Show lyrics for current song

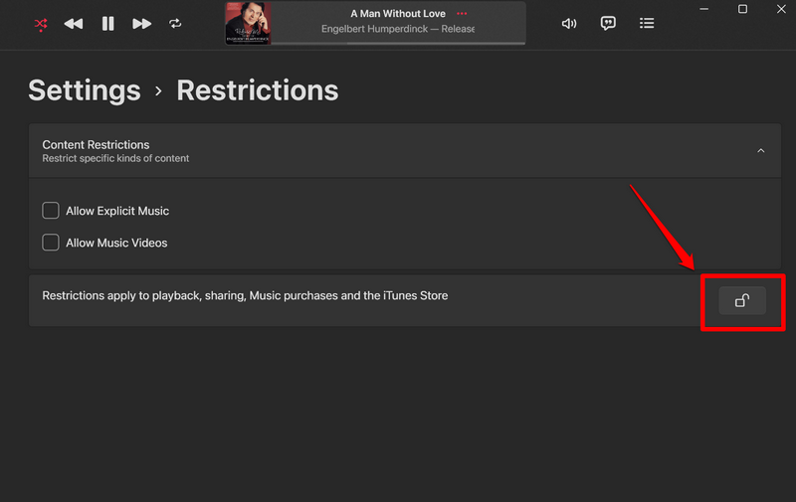click(x=608, y=23)
